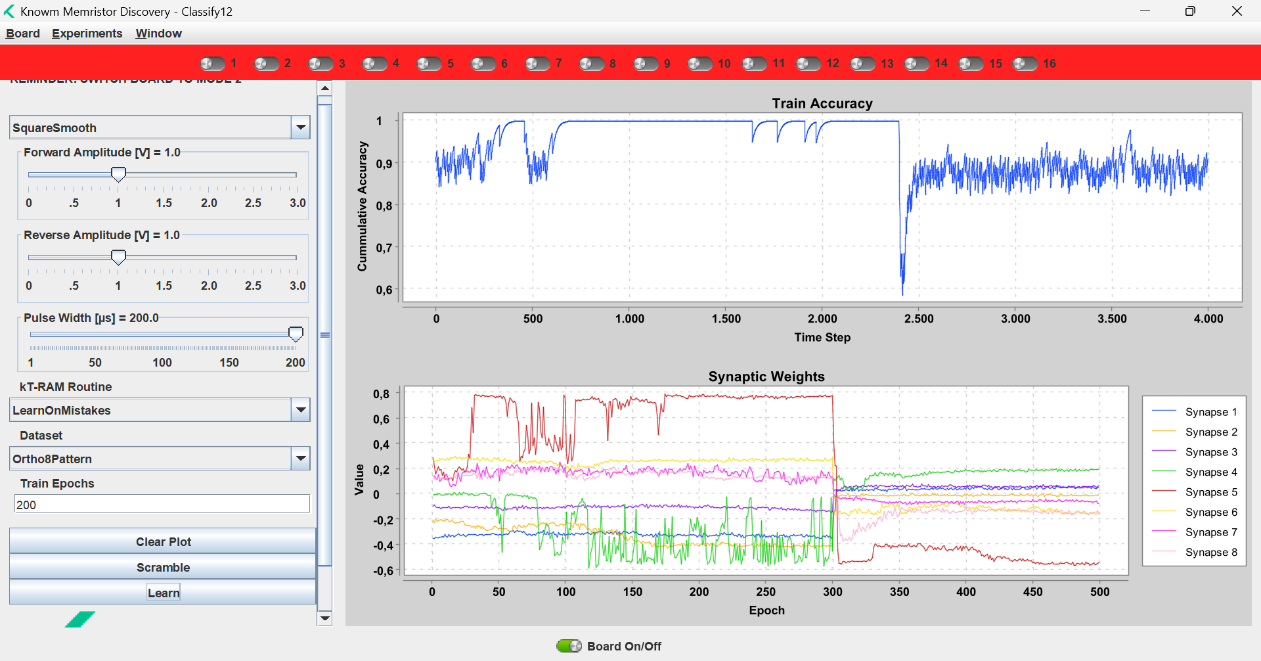This screenshot has width=1261, height=661.
Task: Toggle memristor switch 10
Action: tap(700, 63)
